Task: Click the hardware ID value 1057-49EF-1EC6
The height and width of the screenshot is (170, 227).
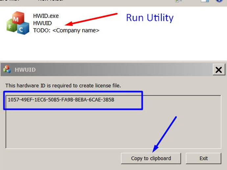Action: coord(61,100)
